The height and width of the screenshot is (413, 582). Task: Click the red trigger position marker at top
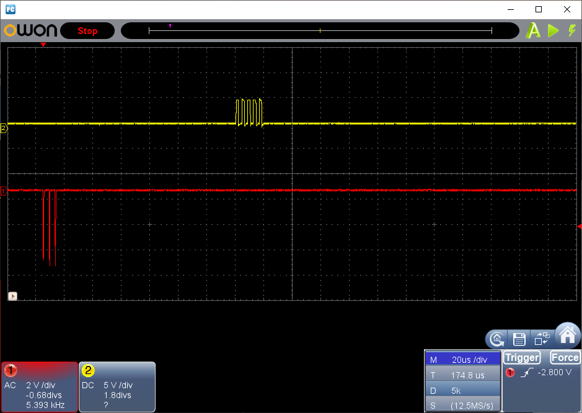(x=43, y=46)
